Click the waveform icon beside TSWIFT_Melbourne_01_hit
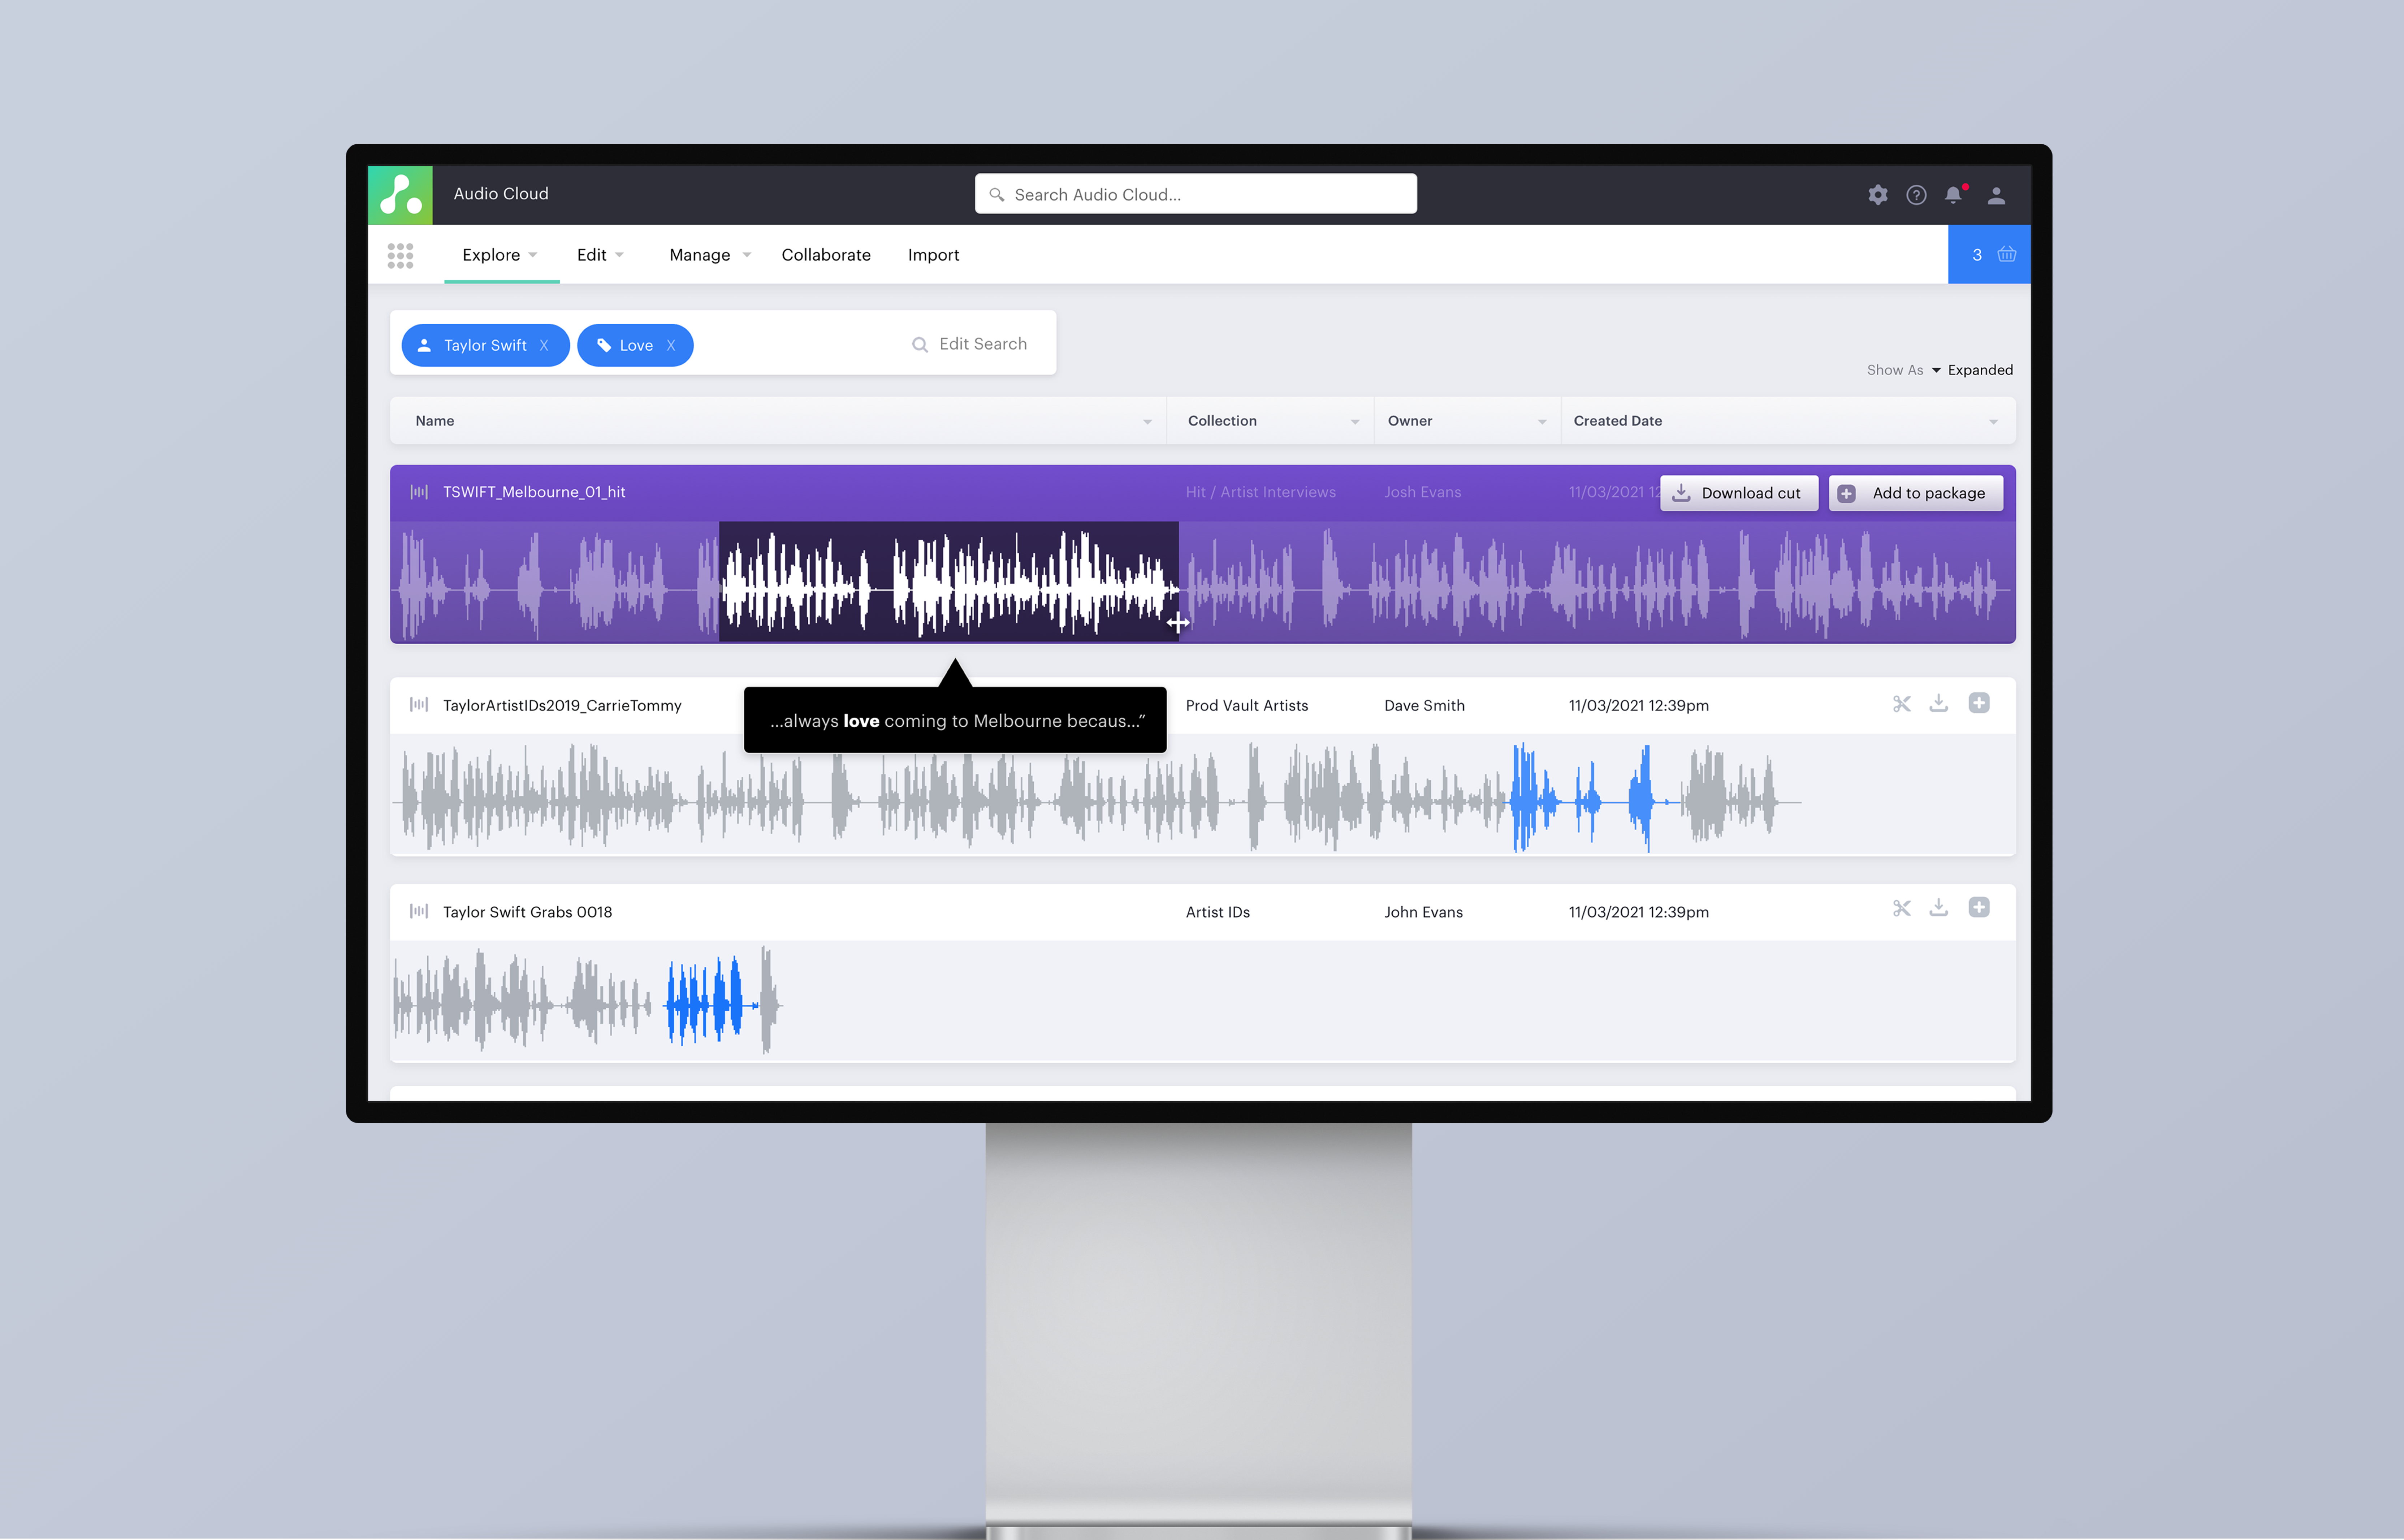 click(419, 492)
